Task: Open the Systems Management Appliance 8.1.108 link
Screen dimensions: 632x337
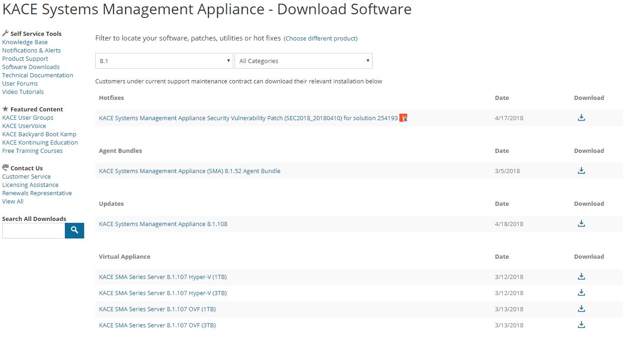Action: tap(163, 224)
